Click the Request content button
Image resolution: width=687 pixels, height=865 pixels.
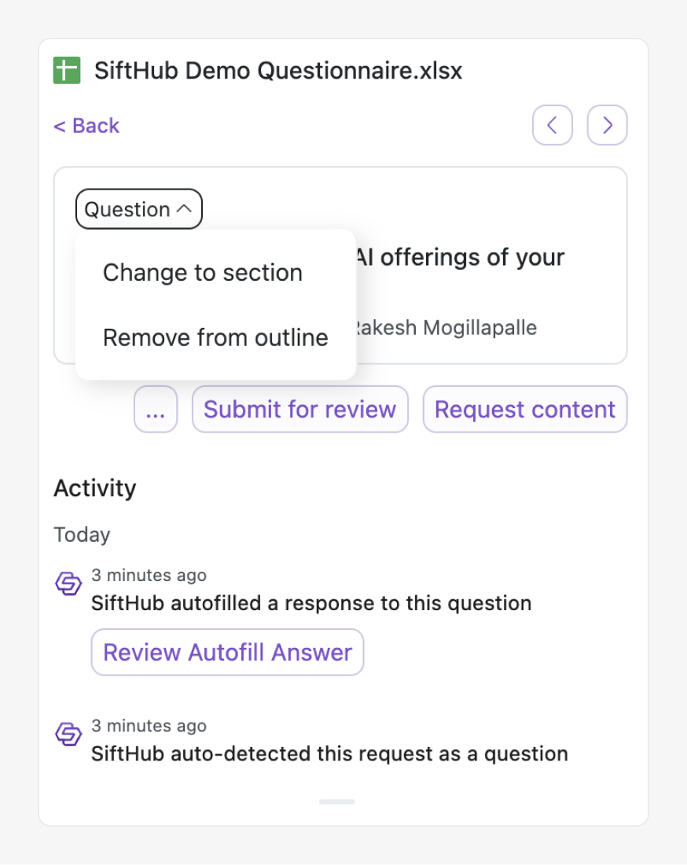click(x=525, y=409)
